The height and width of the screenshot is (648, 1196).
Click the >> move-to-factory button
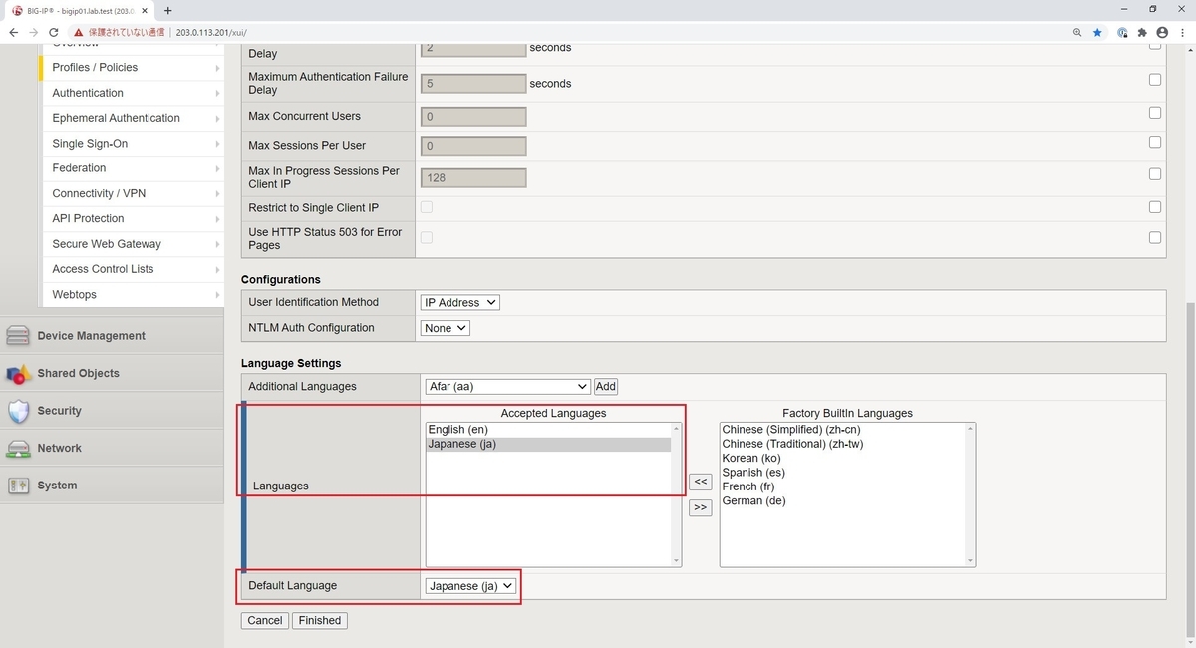(700, 508)
